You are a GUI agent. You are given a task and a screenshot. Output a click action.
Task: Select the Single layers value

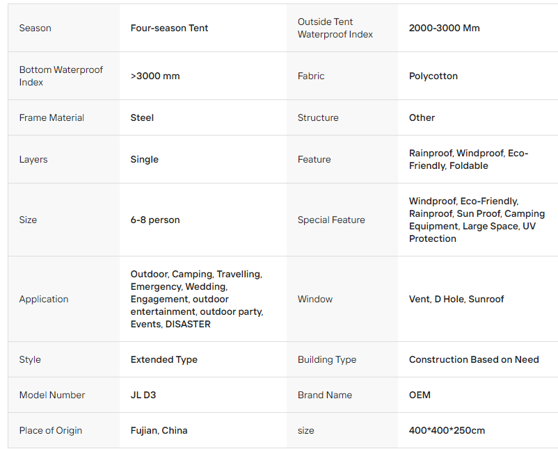pyautogui.click(x=145, y=160)
